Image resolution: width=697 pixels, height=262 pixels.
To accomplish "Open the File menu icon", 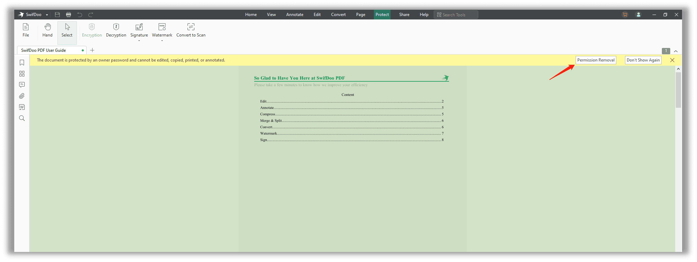I will 26,30.
